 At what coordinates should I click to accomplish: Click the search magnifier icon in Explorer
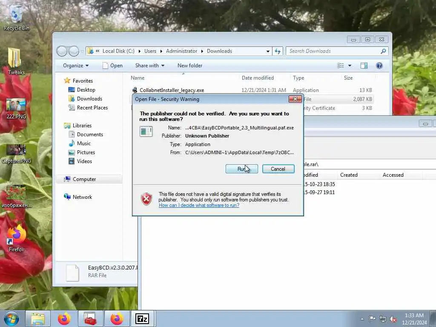tap(383, 51)
